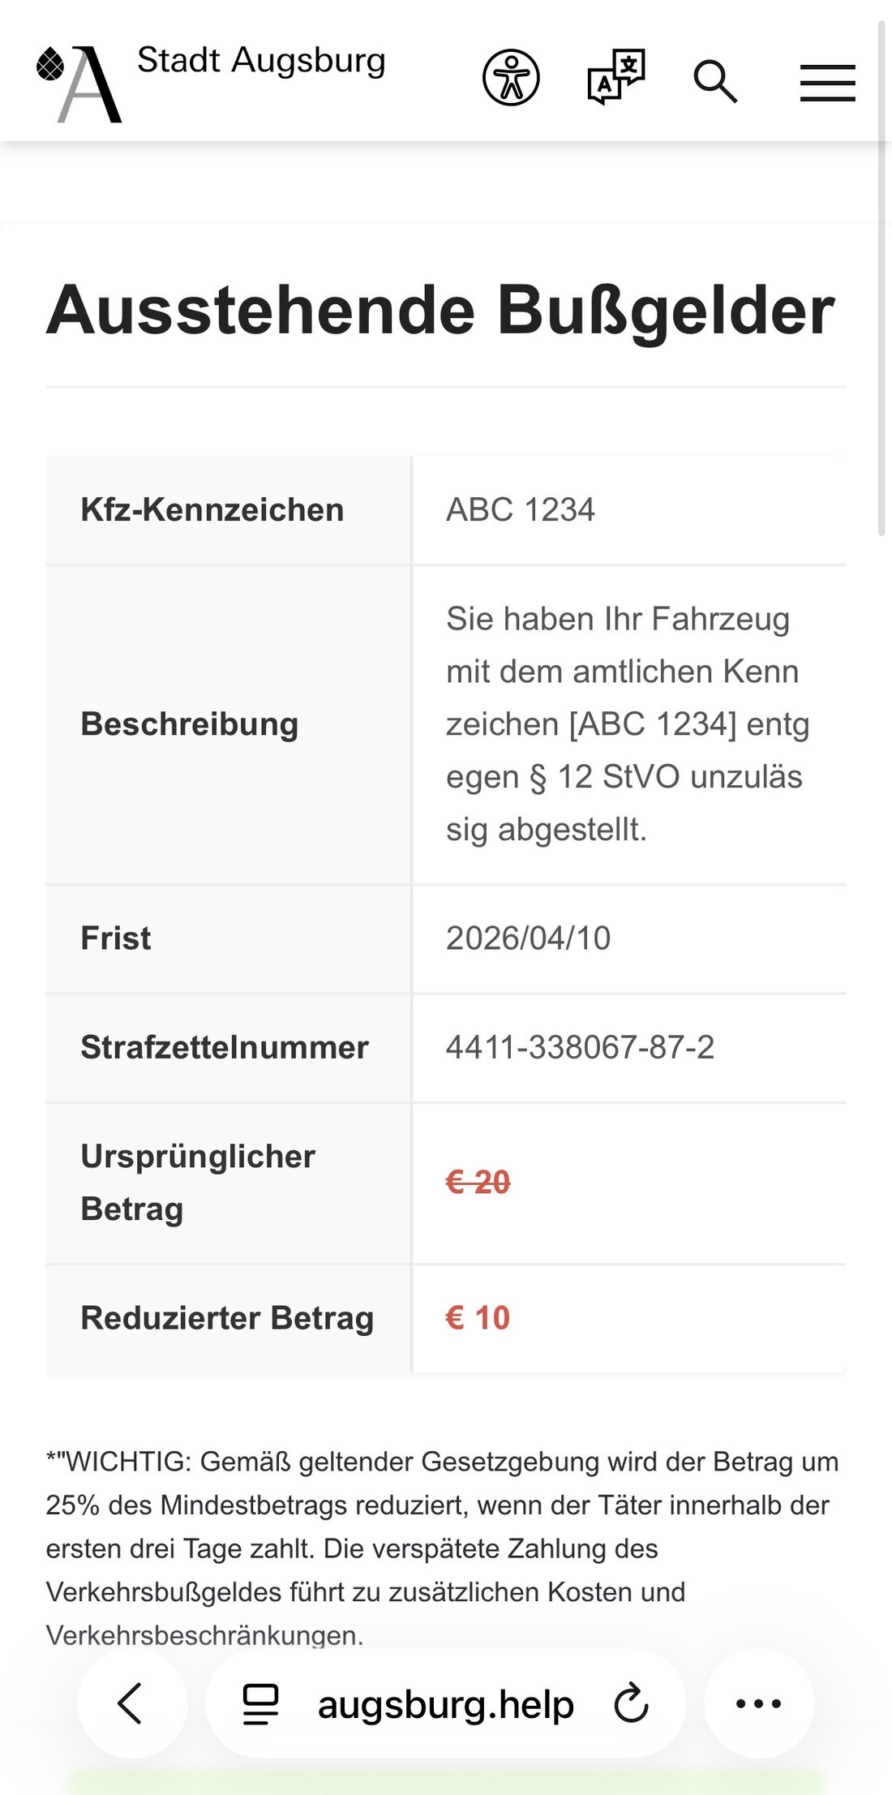Viewport: 892px width, 1795px height.
Task: Open the browser three-dot more menu
Action: click(x=758, y=1703)
